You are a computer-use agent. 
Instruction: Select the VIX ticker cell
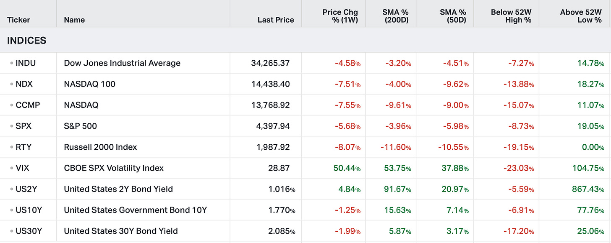coord(23,168)
